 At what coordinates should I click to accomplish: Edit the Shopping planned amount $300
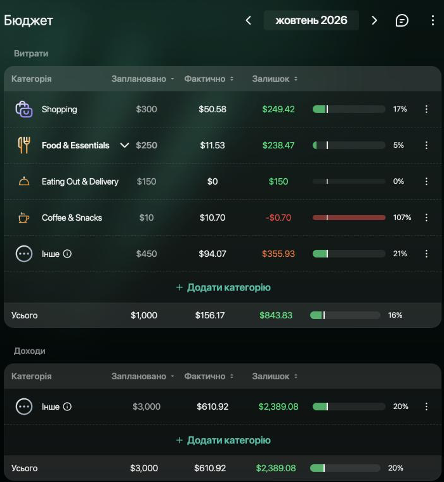[x=147, y=109]
